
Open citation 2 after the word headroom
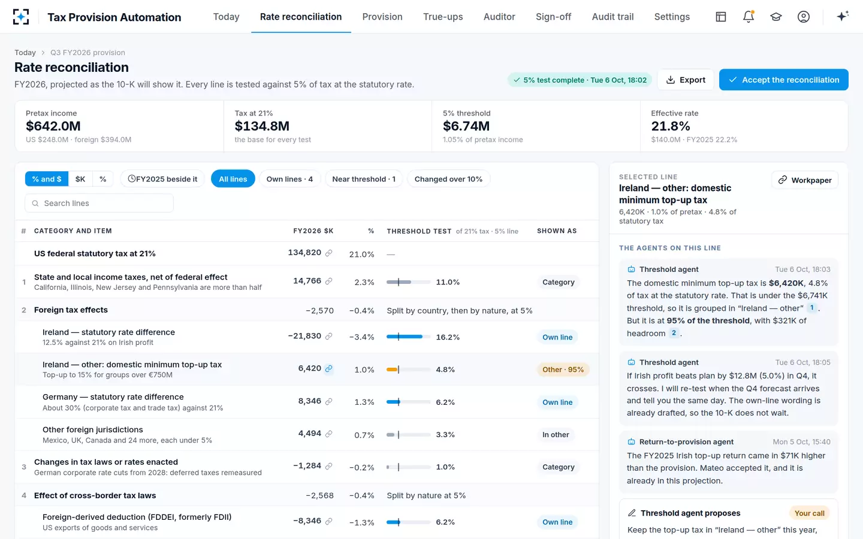(x=674, y=333)
